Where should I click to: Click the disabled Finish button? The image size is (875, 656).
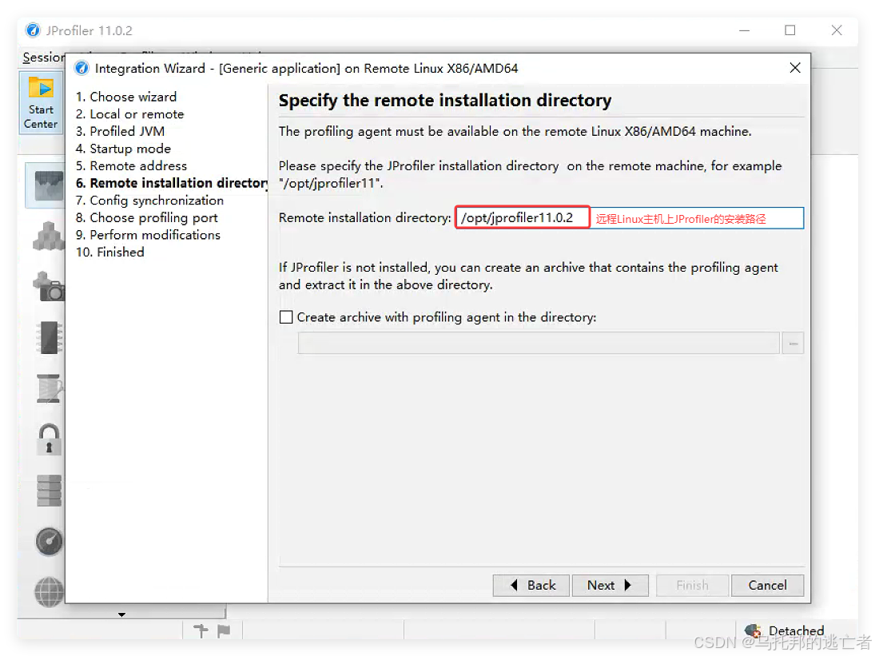[x=693, y=585]
